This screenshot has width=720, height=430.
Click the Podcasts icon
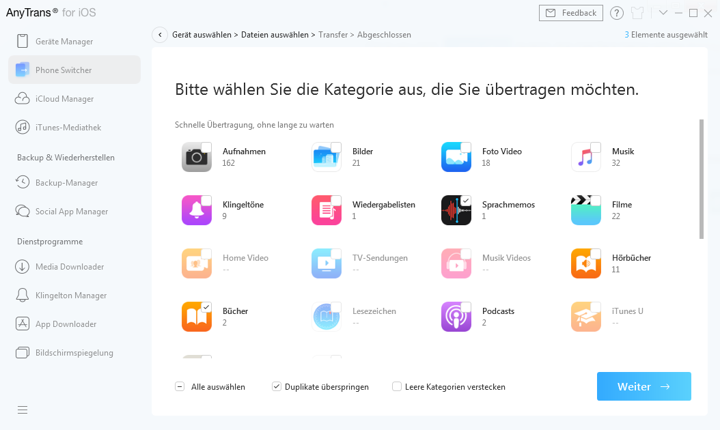pyautogui.click(x=456, y=317)
